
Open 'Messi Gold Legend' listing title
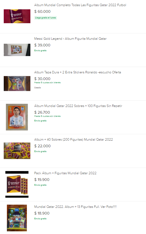[70, 39]
